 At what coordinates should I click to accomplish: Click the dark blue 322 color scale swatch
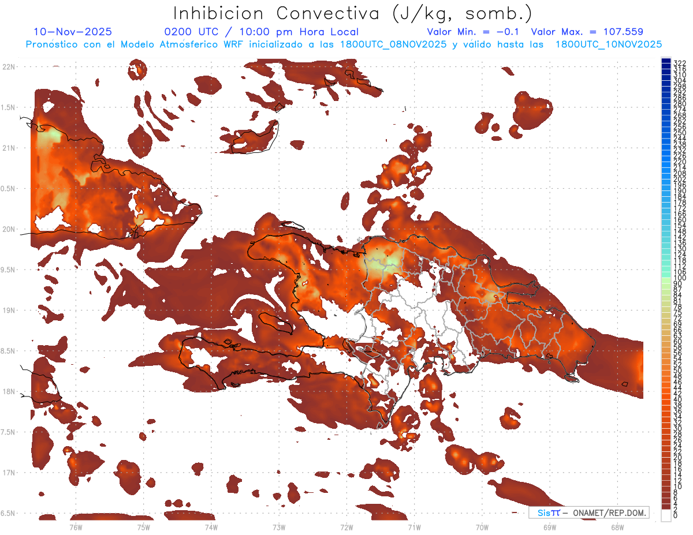tap(666, 61)
